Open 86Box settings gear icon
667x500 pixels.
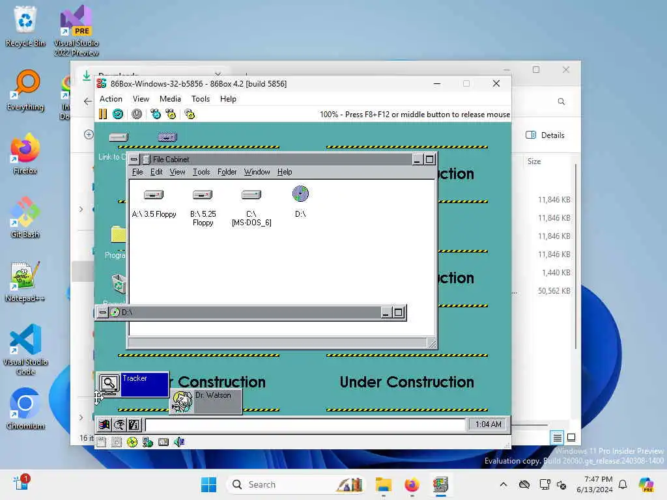pos(190,114)
